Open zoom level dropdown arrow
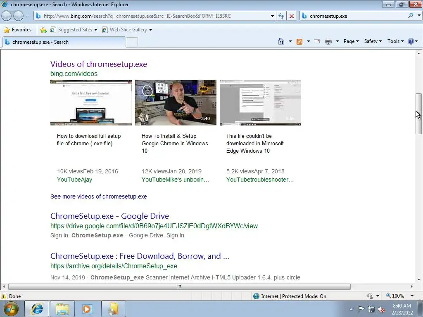Image resolution: width=423 pixels, height=317 pixels. [412, 296]
